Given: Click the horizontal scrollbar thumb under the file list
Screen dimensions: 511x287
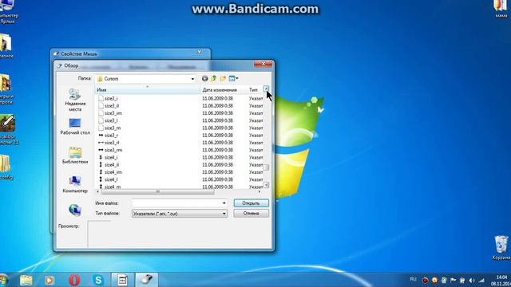Looking at the screenshot, I should pyautogui.click(x=158, y=191).
